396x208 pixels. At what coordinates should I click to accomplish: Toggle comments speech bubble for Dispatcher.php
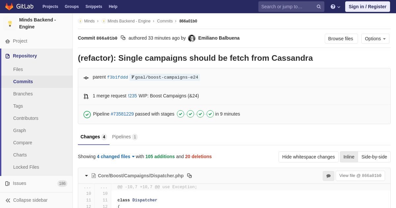328,176
